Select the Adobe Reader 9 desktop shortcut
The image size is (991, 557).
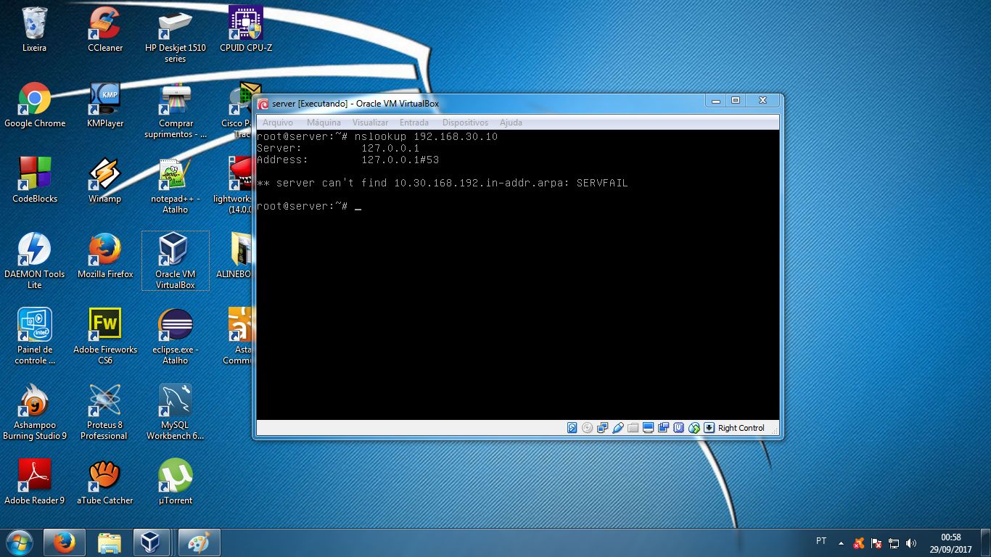pos(34,482)
